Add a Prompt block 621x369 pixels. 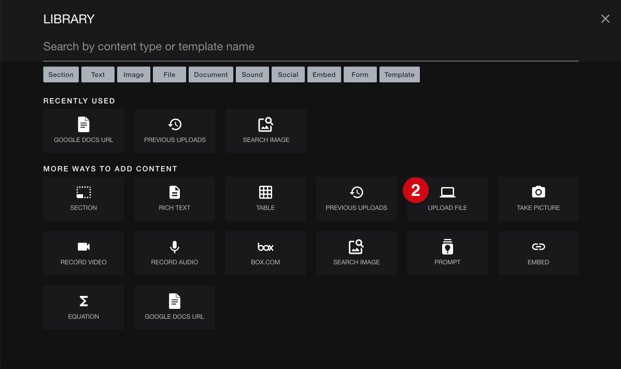(447, 253)
